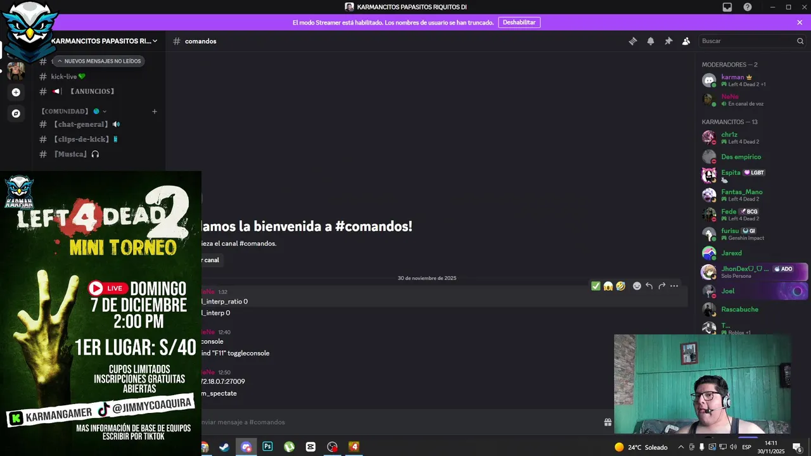Show pinned messages via pin icon

(x=668, y=41)
